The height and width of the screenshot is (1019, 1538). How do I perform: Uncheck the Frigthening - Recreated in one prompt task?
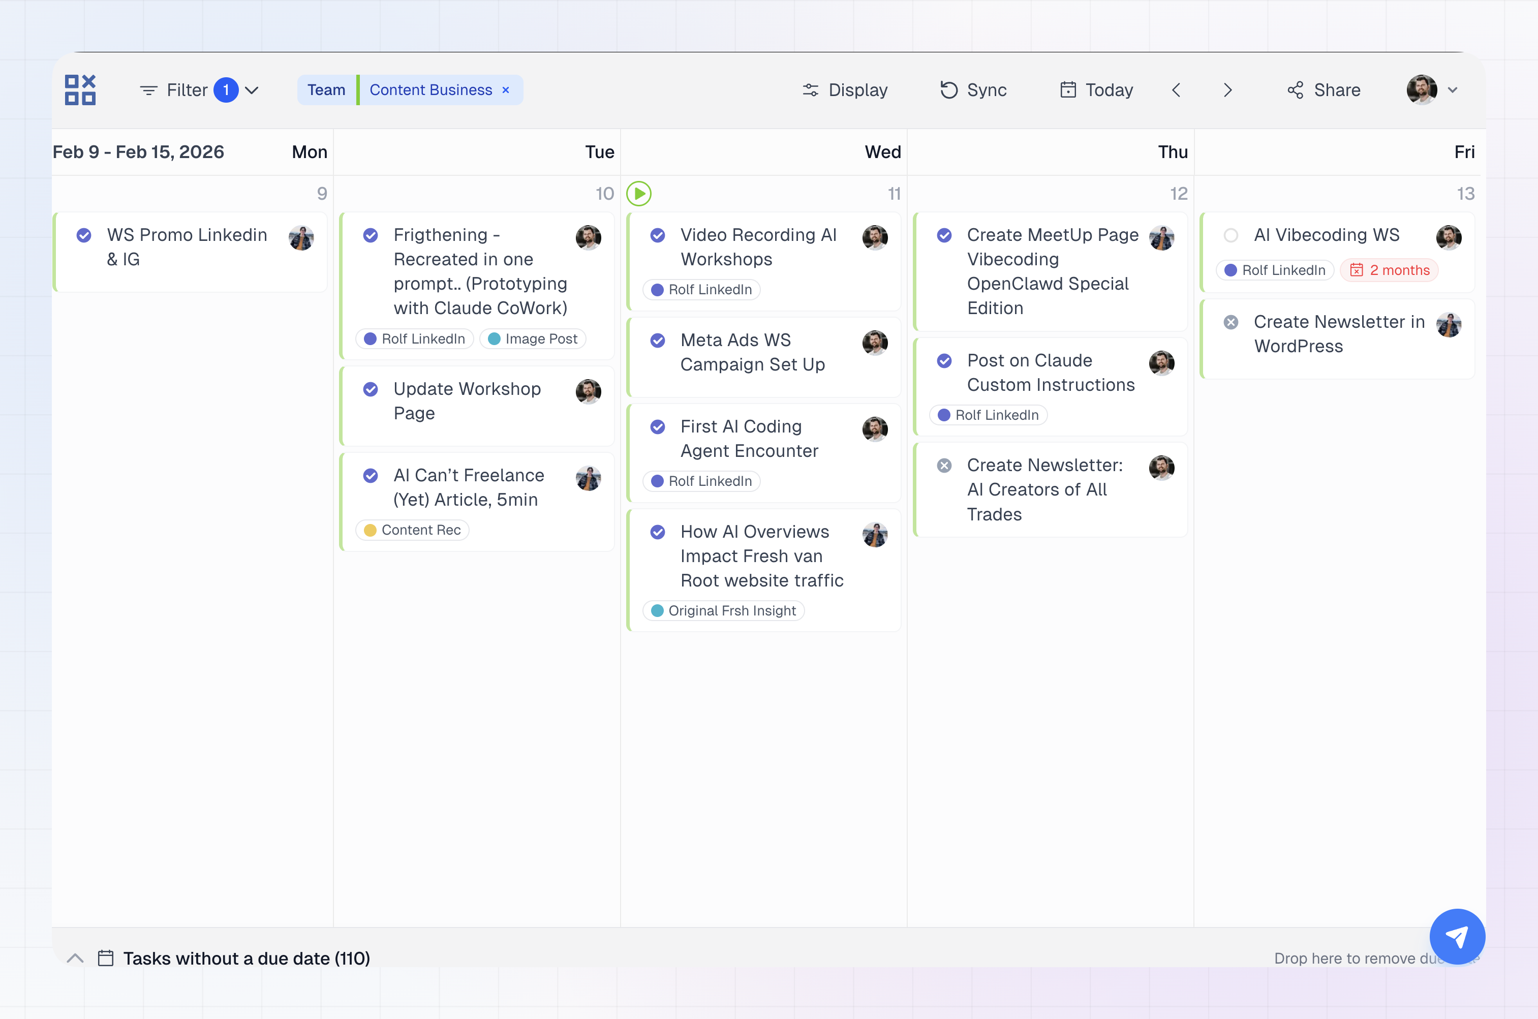tap(371, 235)
